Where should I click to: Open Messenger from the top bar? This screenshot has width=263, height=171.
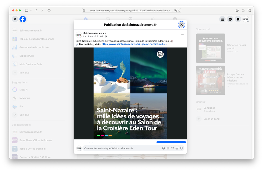(x=230, y=19)
